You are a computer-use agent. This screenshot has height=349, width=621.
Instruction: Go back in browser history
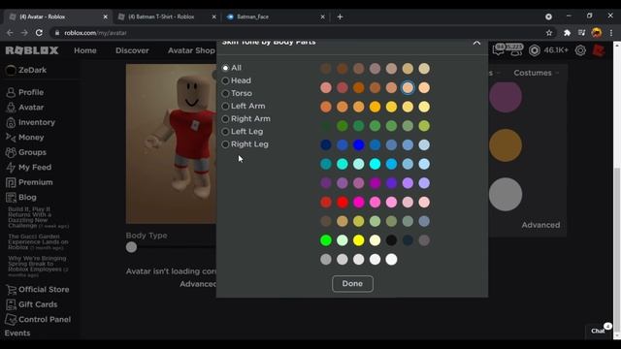[x=10, y=33]
